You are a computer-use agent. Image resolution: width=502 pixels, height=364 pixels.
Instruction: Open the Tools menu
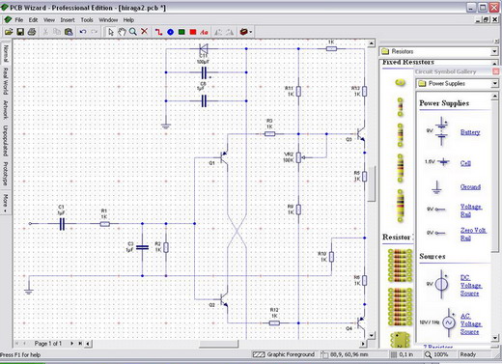87,20
